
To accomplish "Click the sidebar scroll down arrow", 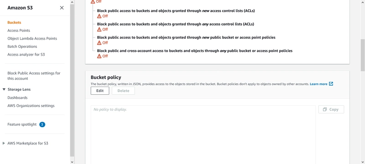I will coord(72,162).
